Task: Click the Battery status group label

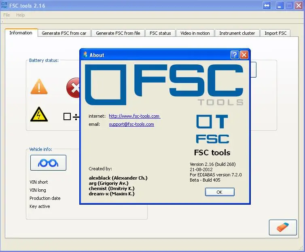Action: click(44, 60)
